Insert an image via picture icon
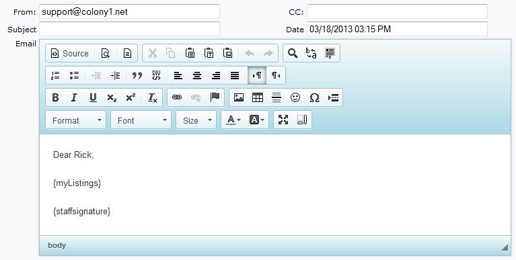This screenshot has width=516, height=260. point(239,97)
